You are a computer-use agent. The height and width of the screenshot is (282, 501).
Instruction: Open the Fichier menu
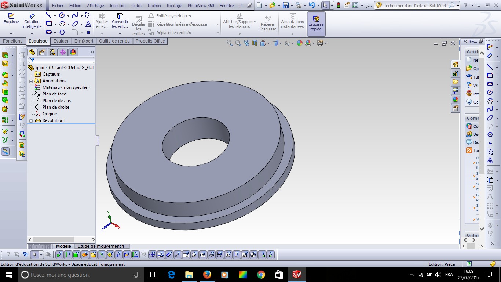(x=58, y=6)
